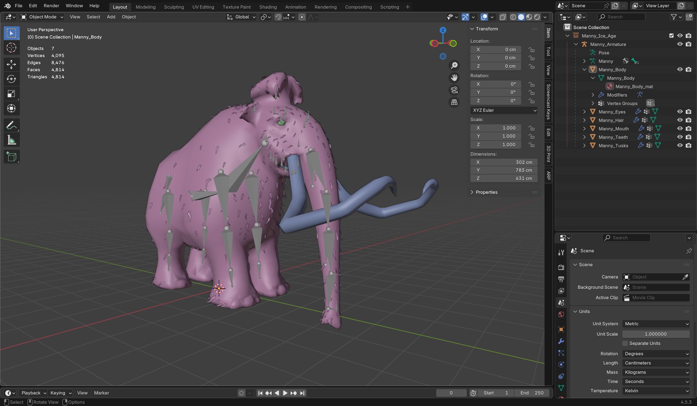The image size is (697, 406).
Task: Select the Cursor tool in the toolbar
Action: [x=11, y=48]
